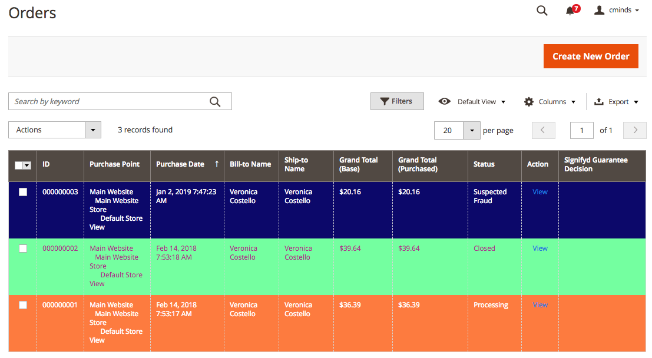Click the gear icon for Columns
The image size is (652, 358).
(x=529, y=102)
